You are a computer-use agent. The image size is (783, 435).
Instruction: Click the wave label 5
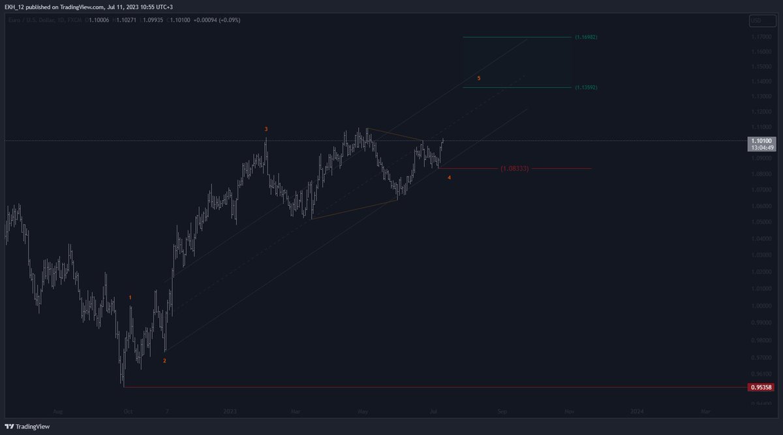479,78
